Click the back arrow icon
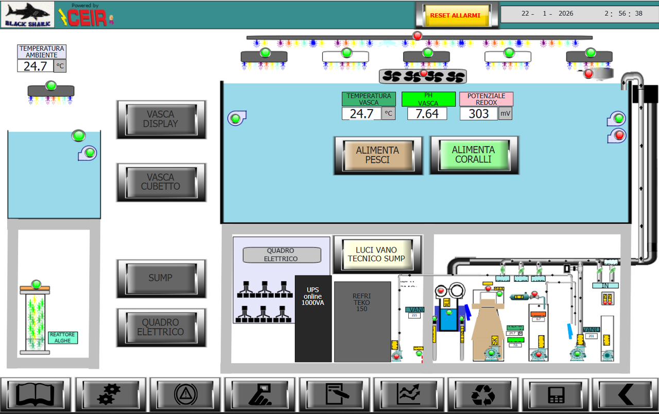659x414 pixels. click(x=624, y=394)
